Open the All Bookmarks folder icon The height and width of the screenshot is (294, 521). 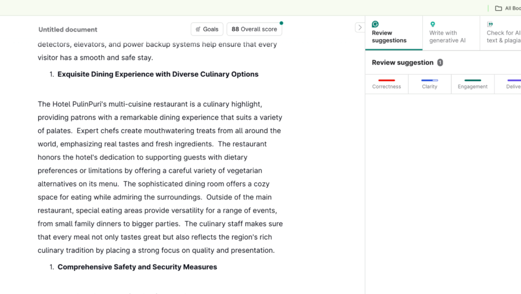499,8
